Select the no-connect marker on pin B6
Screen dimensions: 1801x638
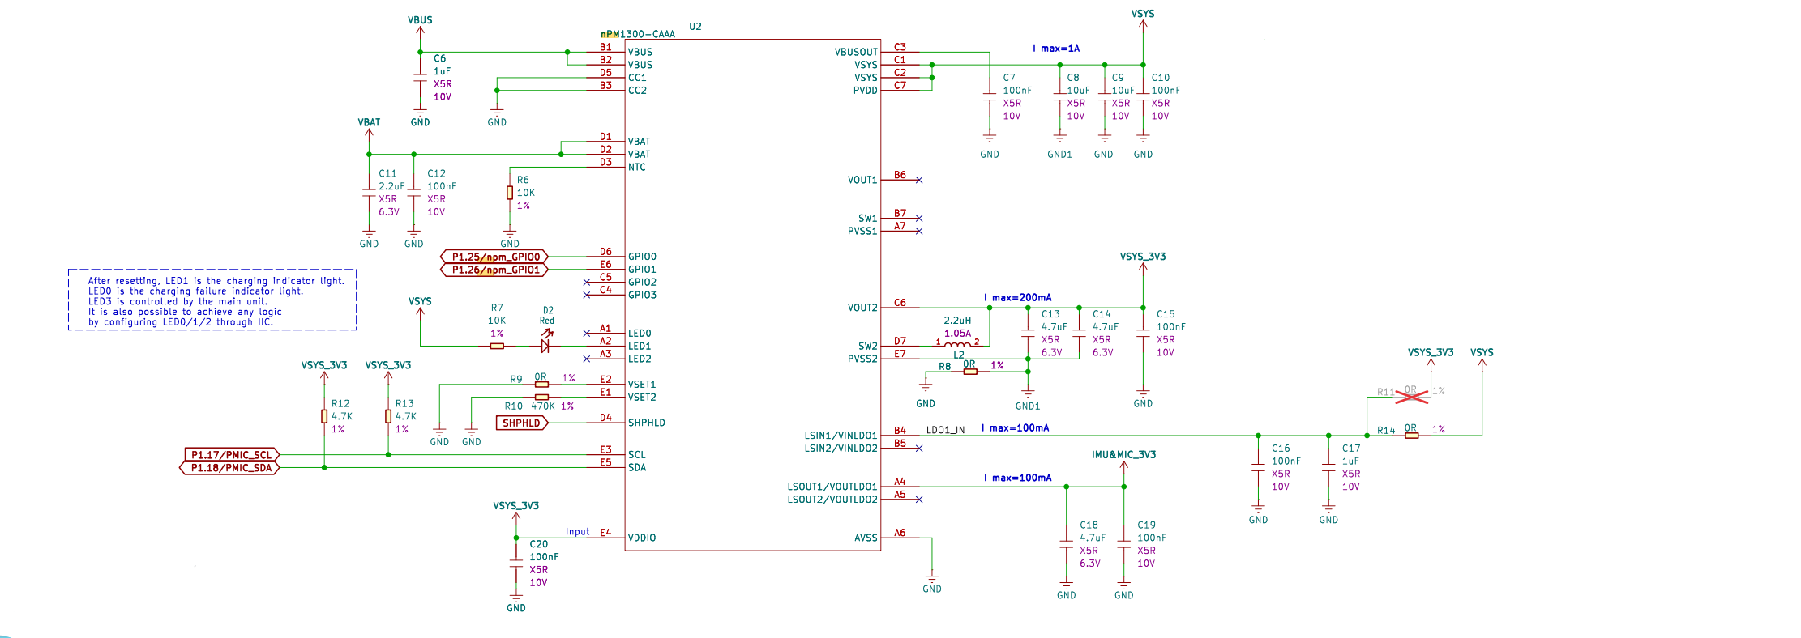[x=919, y=180]
